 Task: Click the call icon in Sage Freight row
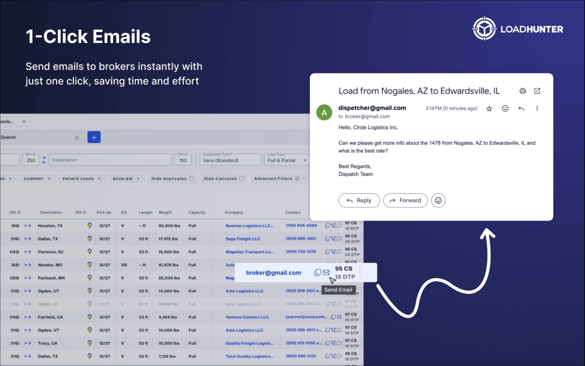point(333,238)
